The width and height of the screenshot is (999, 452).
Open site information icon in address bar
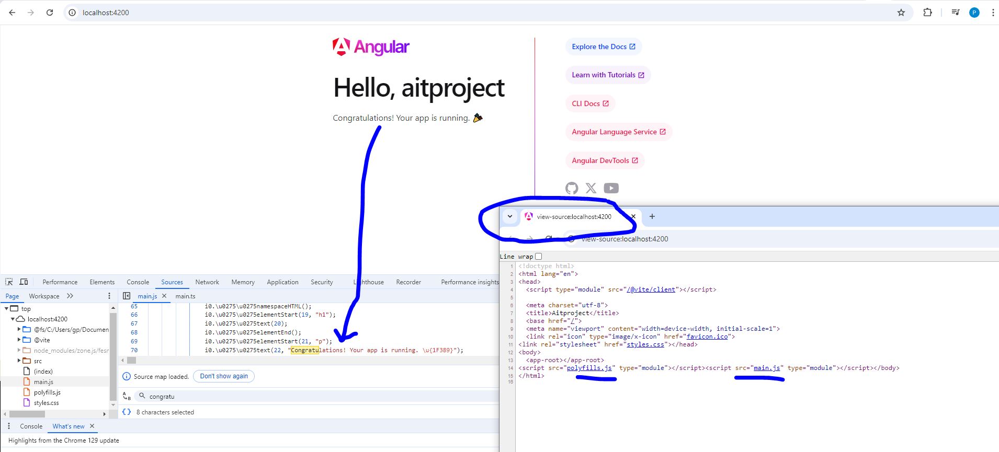(73, 13)
